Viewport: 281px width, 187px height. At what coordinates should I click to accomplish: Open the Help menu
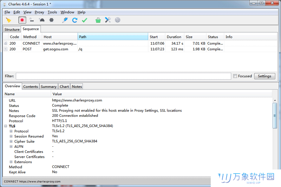(81, 12)
